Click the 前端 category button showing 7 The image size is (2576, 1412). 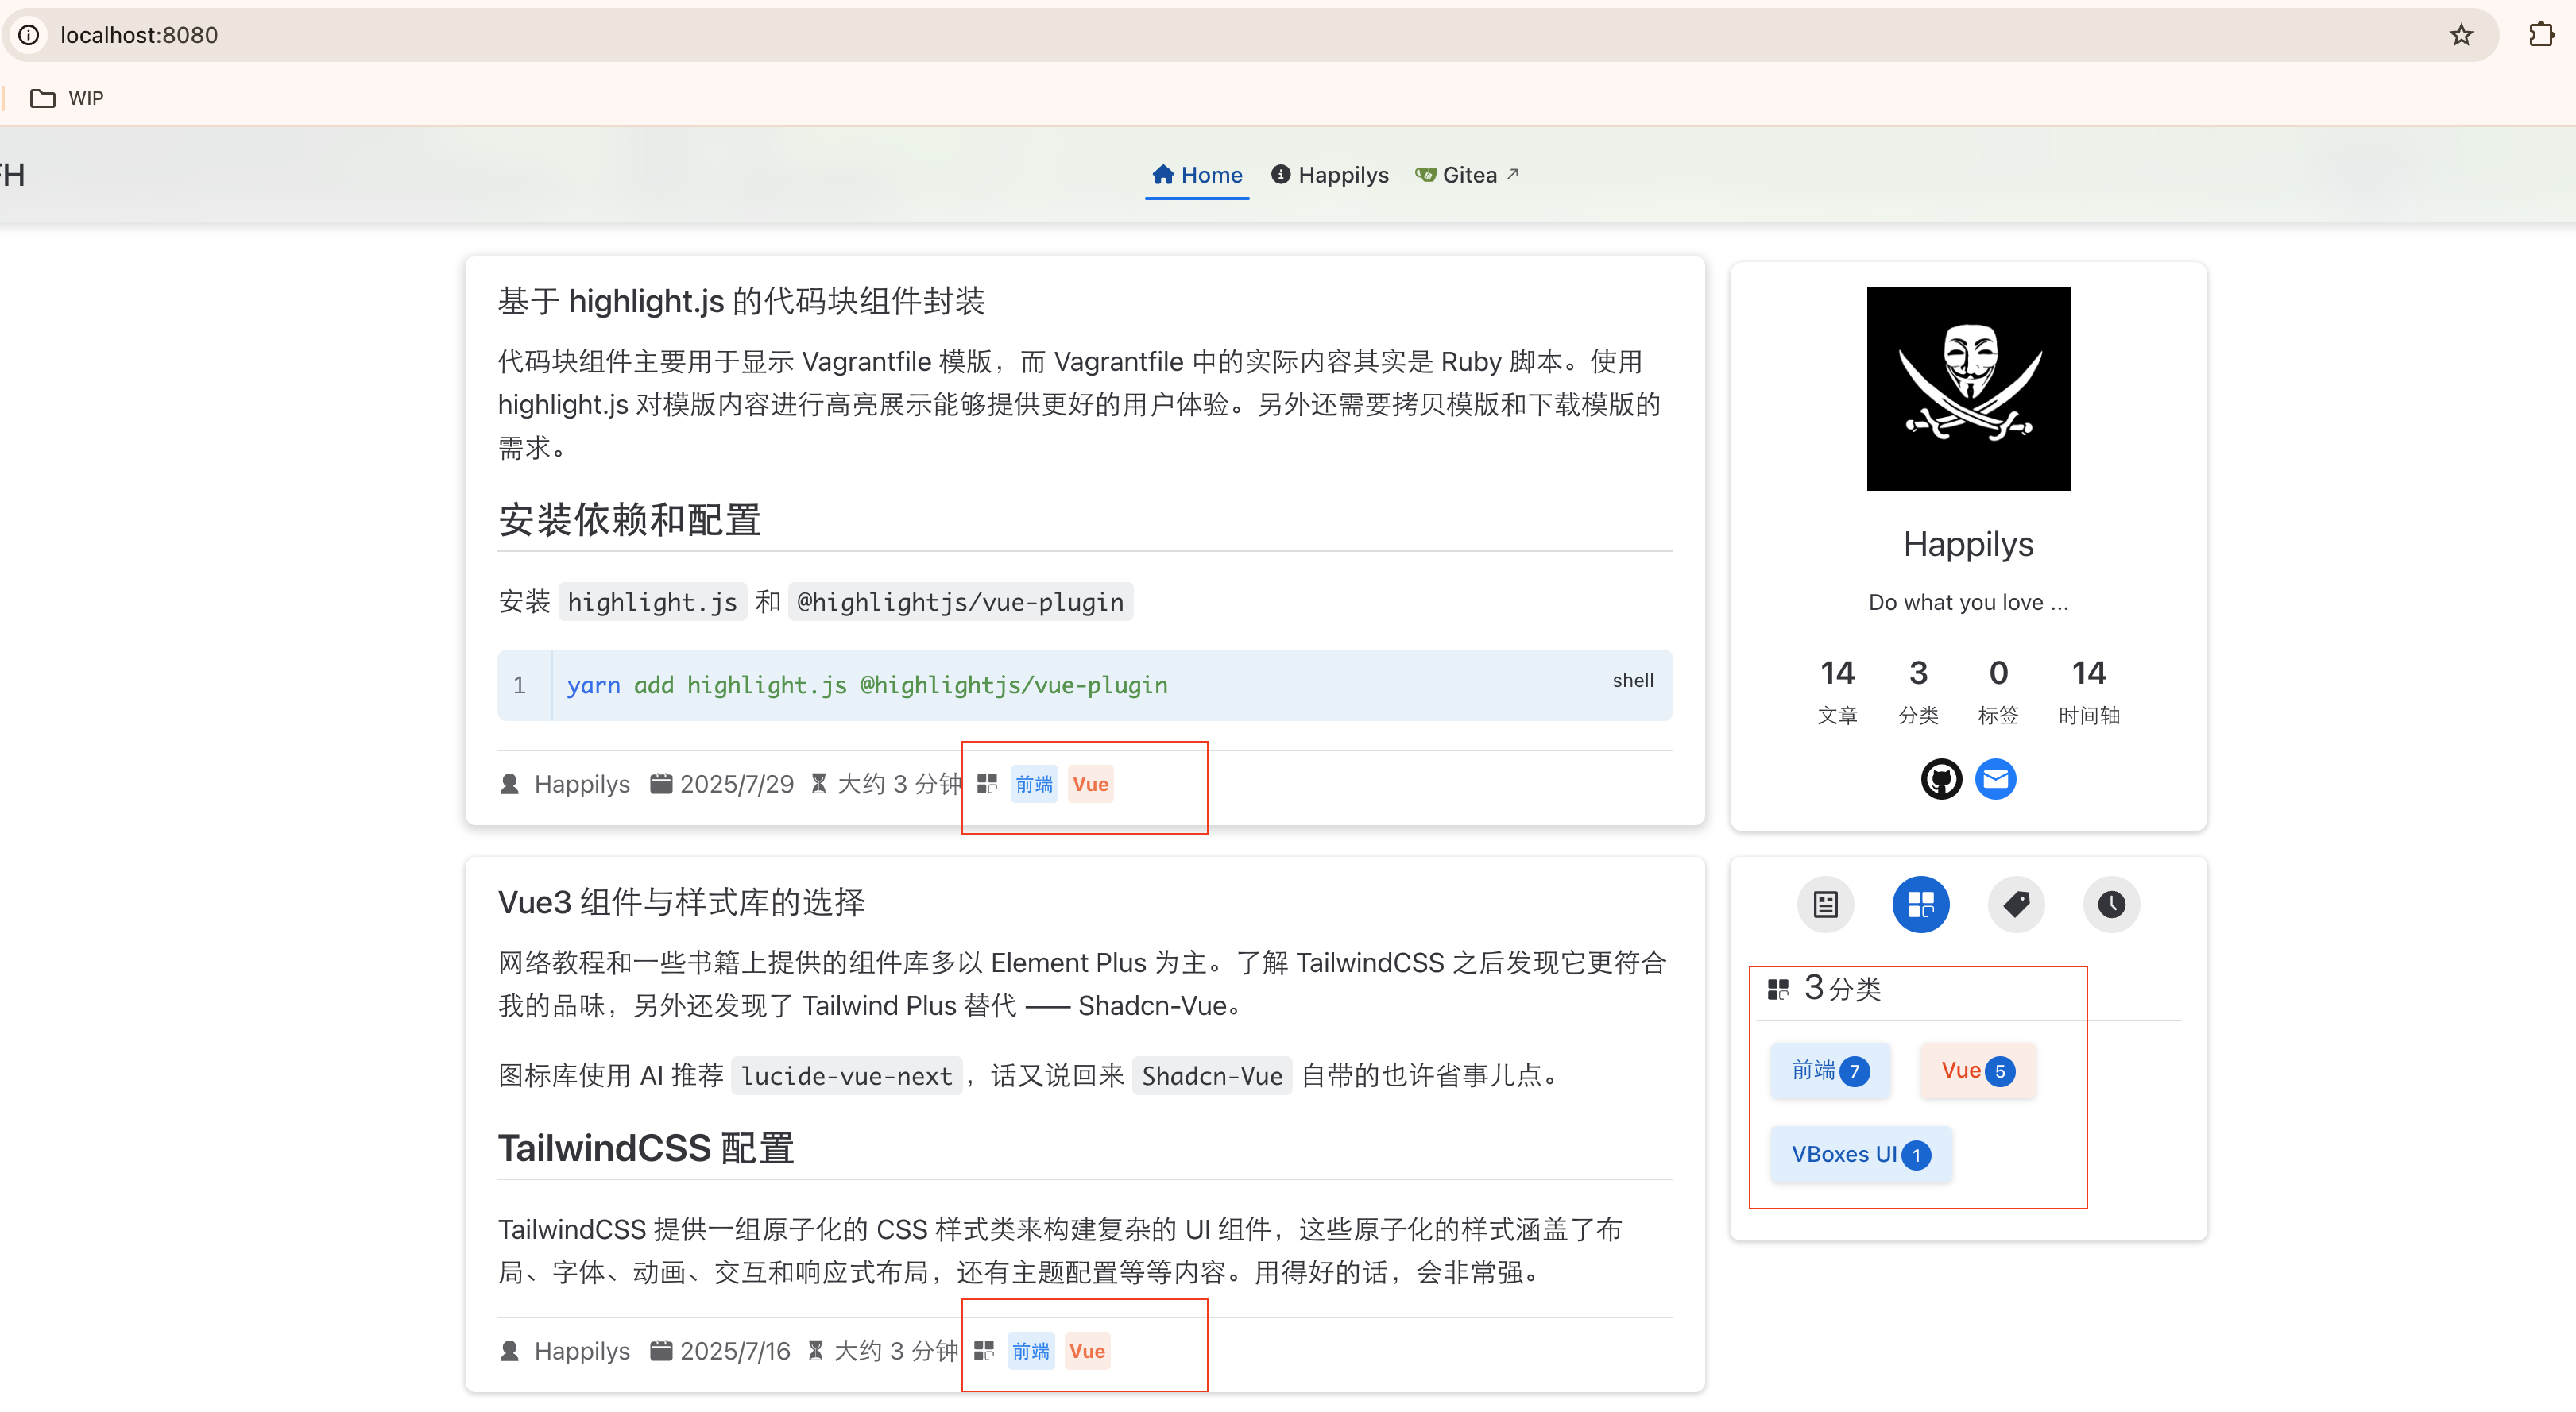(1828, 1069)
